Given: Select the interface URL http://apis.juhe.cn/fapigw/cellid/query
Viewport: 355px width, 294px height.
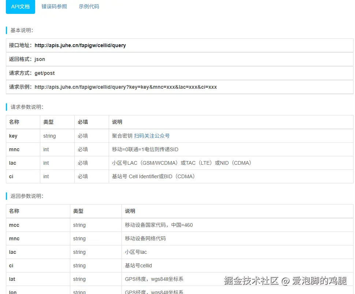Looking at the screenshot, I should pos(80,45).
